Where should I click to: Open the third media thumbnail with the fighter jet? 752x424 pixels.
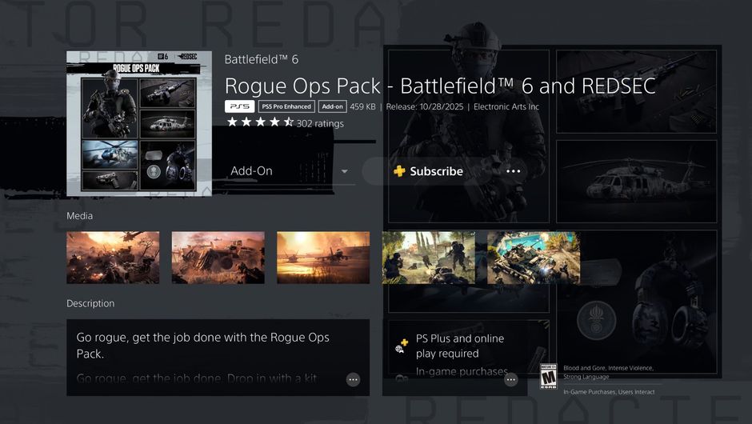[323, 258]
